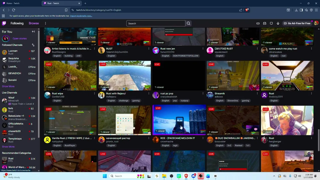Open options menu for Streamik stream

(x=257, y=93)
